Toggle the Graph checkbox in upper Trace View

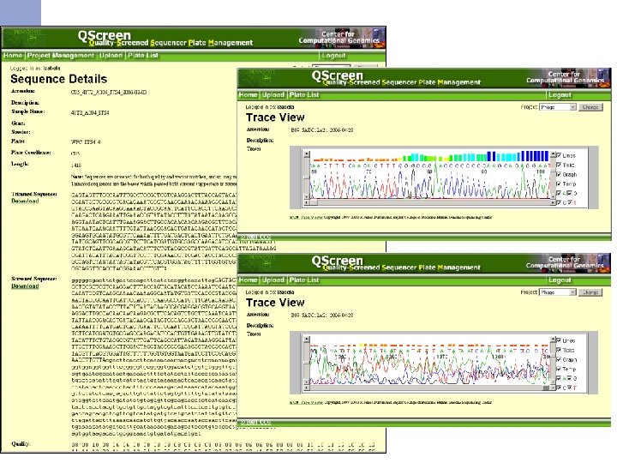click(x=559, y=174)
